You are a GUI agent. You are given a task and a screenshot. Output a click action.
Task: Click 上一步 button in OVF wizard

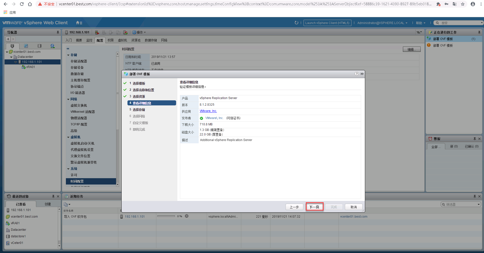(294, 207)
